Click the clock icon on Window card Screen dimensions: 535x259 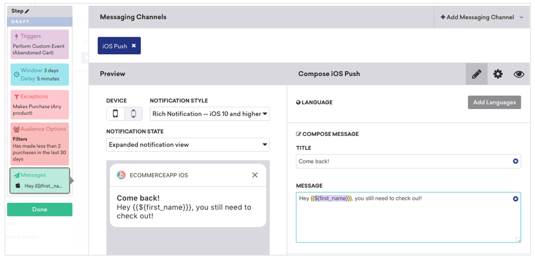tap(16, 75)
